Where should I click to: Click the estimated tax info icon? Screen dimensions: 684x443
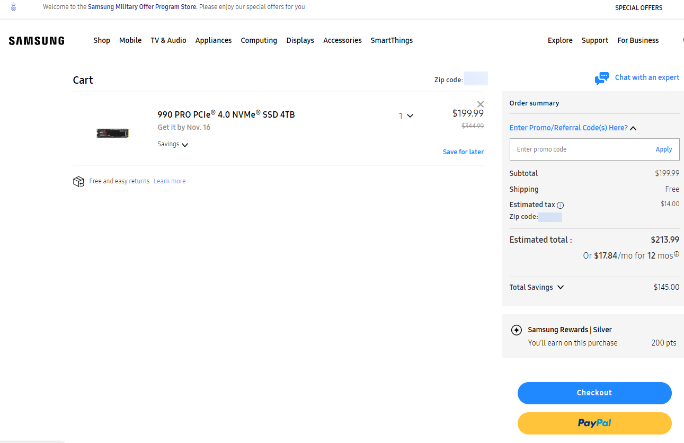click(561, 205)
